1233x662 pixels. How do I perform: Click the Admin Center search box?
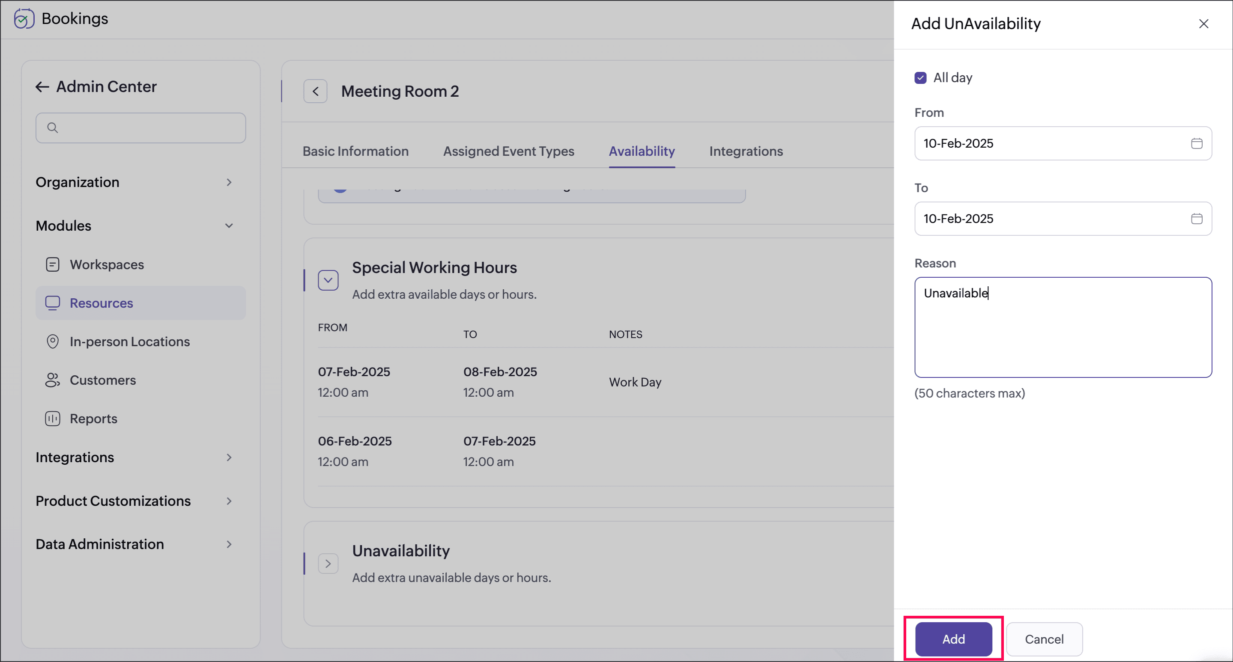[x=141, y=128]
